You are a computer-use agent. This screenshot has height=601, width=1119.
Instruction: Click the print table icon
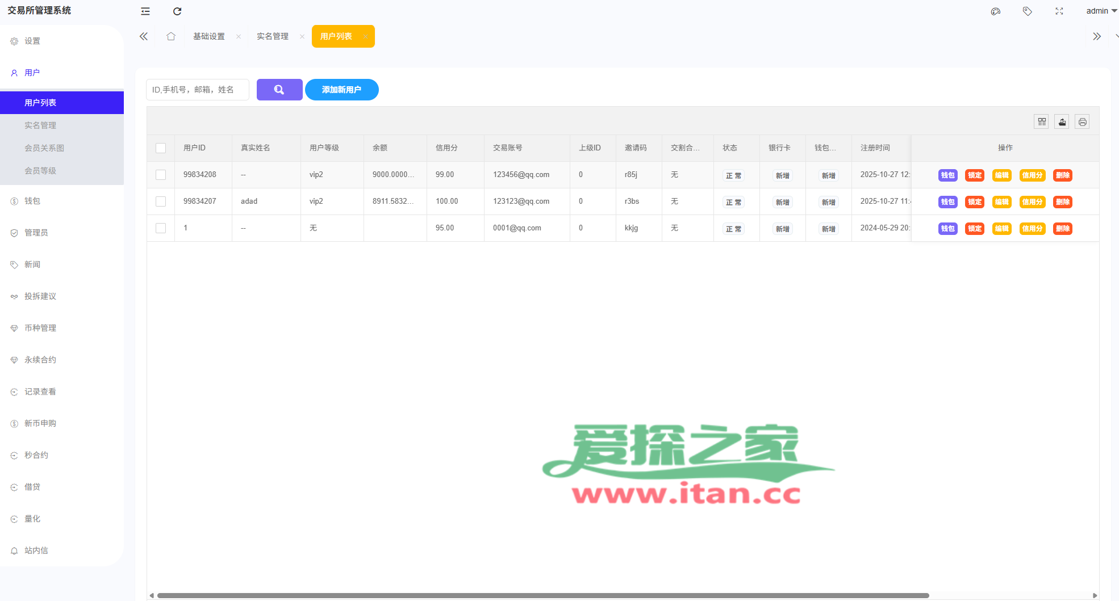click(1082, 122)
